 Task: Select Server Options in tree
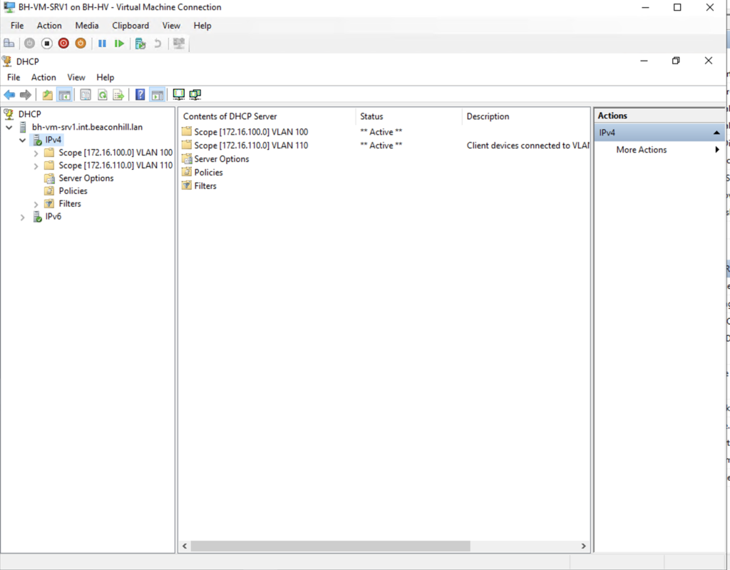click(86, 178)
